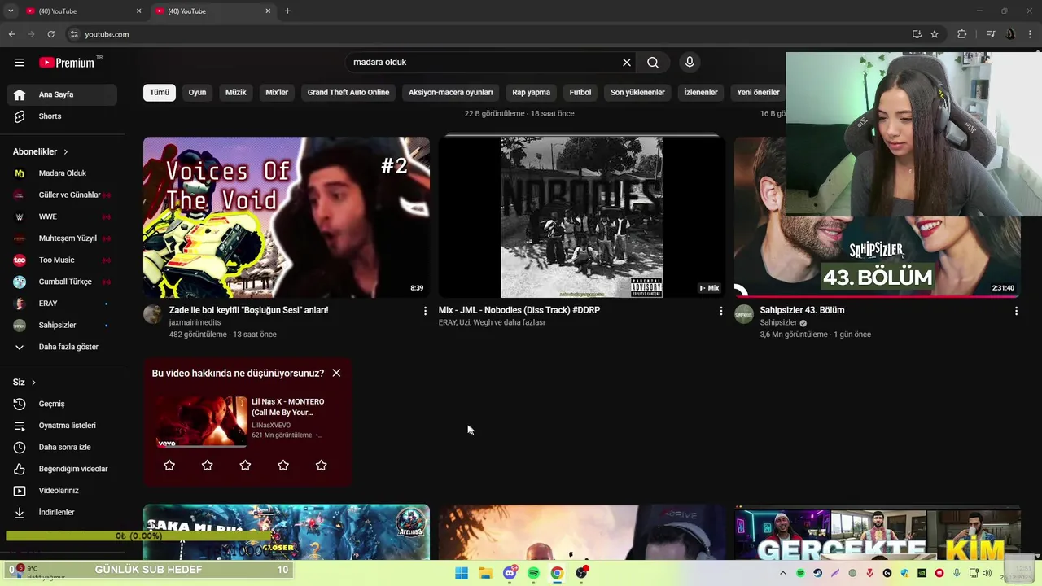1042x586 pixels.
Task: Bookmark this page with star icon
Action: click(935, 34)
